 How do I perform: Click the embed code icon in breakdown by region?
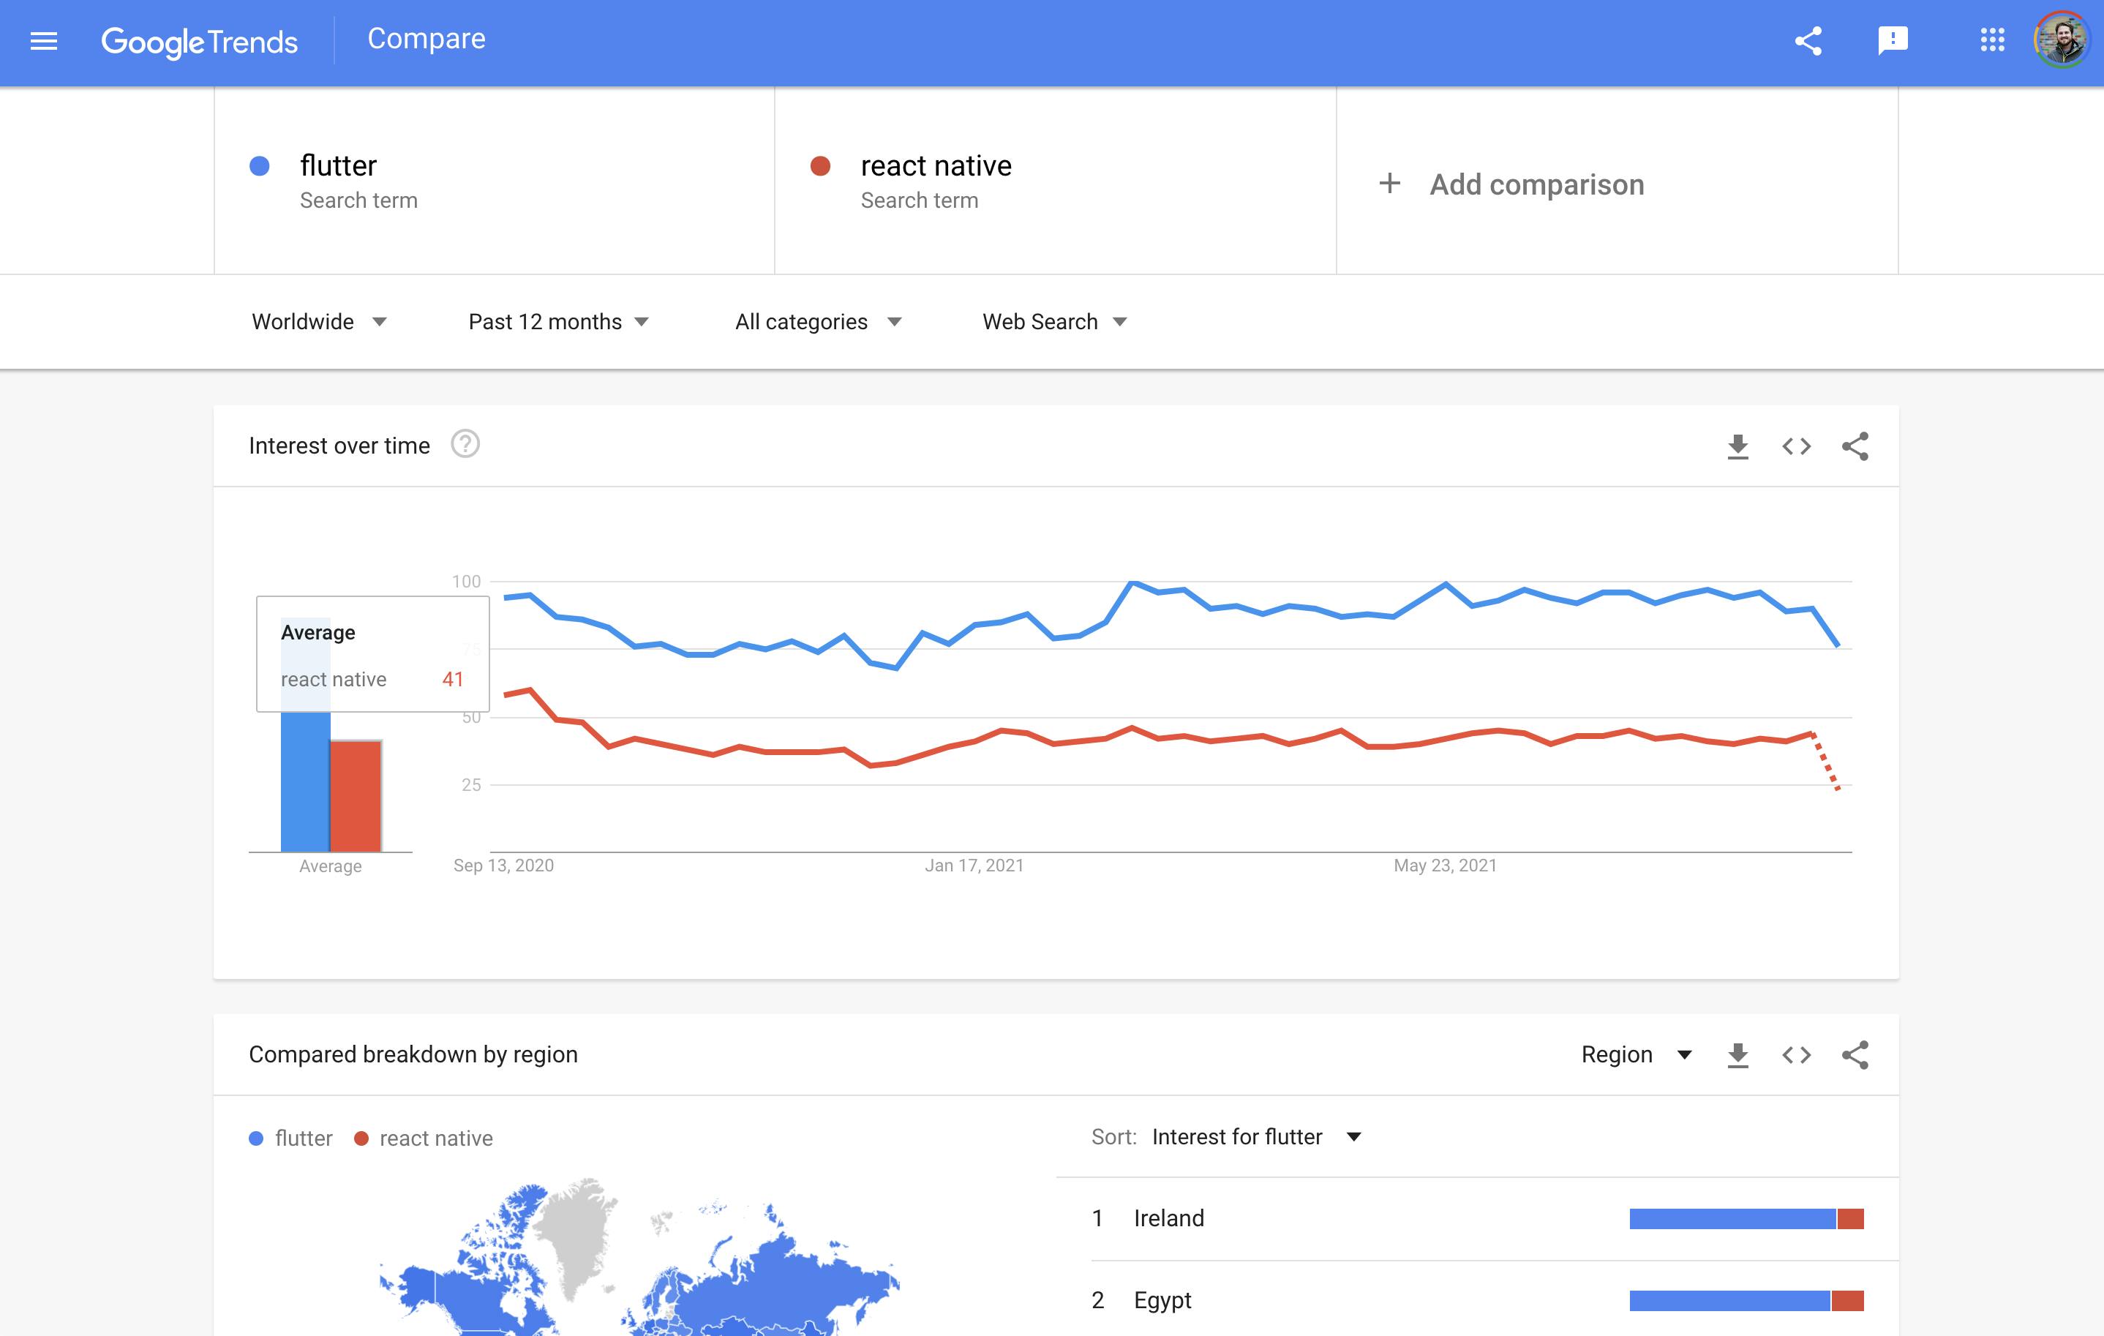[x=1796, y=1054]
